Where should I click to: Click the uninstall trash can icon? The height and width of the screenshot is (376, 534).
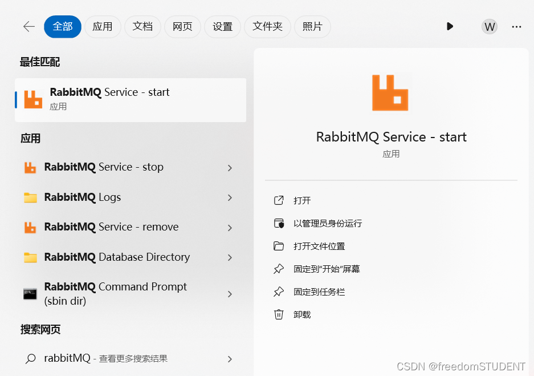(x=279, y=314)
